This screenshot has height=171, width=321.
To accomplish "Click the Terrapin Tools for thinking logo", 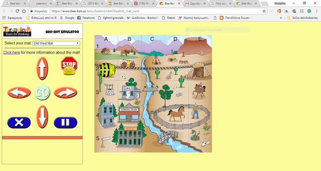I will coord(17,31).
